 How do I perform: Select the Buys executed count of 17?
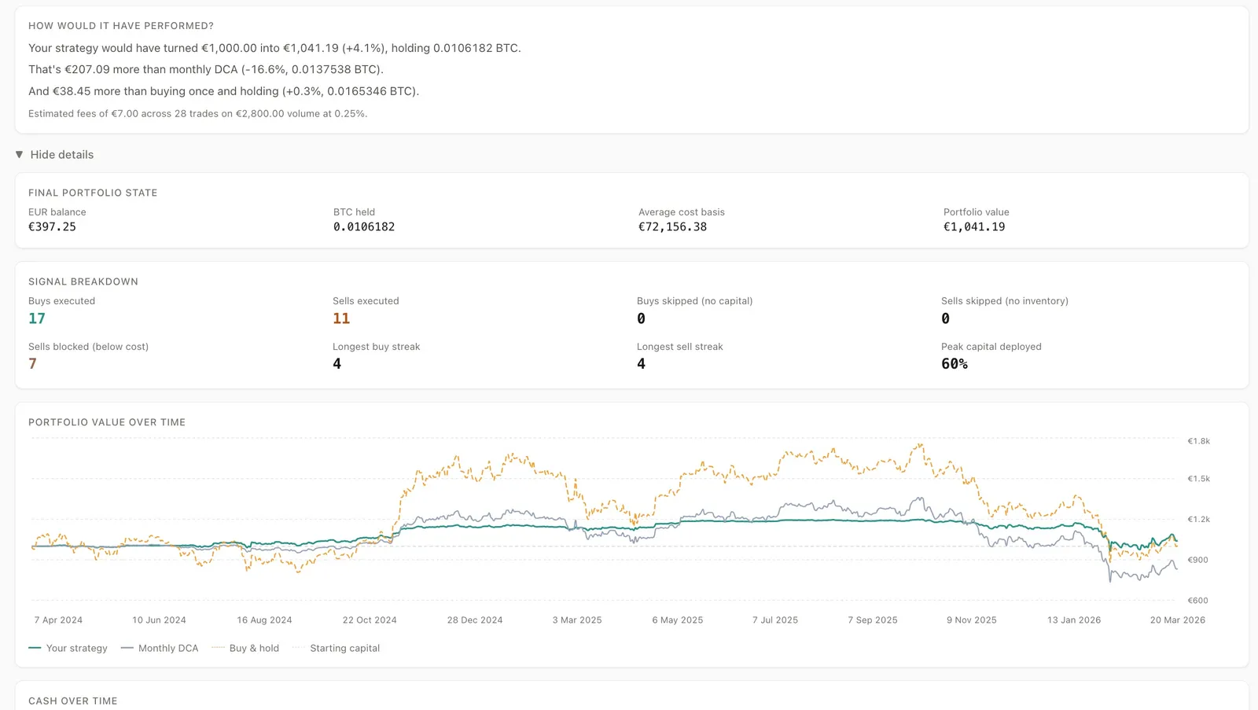click(x=37, y=318)
